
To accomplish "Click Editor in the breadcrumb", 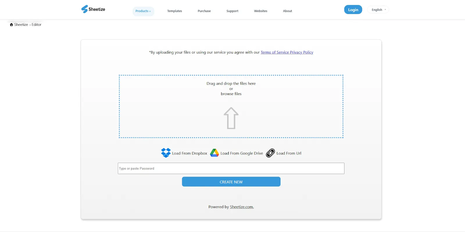I will pos(36,25).
